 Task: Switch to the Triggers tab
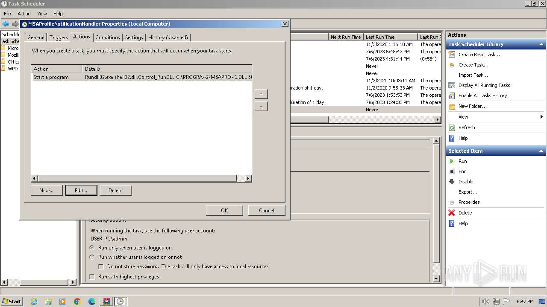tap(59, 38)
